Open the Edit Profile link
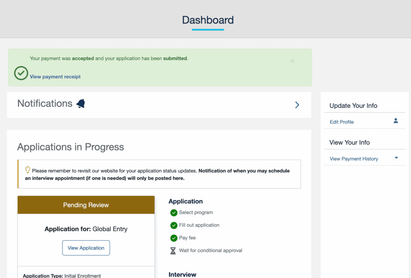411x278 pixels. tap(342, 122)
